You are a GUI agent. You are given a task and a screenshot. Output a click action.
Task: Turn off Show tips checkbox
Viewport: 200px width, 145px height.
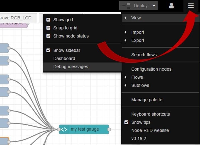click(126, 122)
